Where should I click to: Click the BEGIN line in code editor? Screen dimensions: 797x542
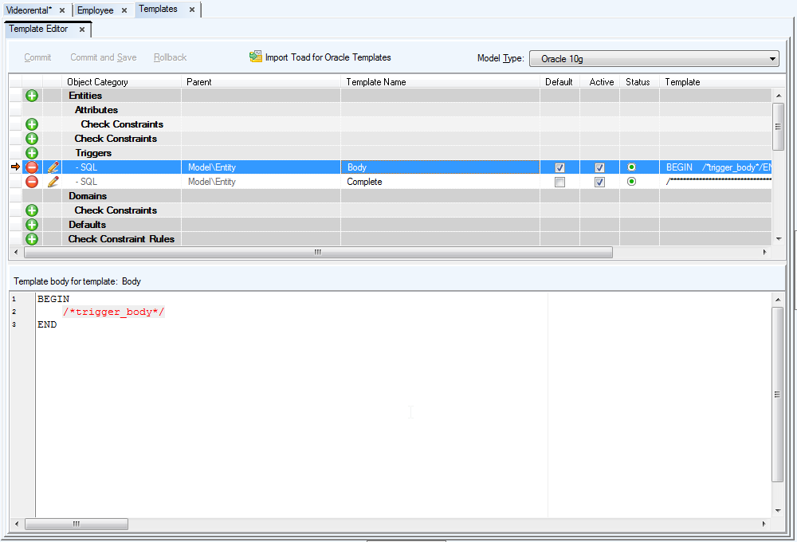coord(53,299)
